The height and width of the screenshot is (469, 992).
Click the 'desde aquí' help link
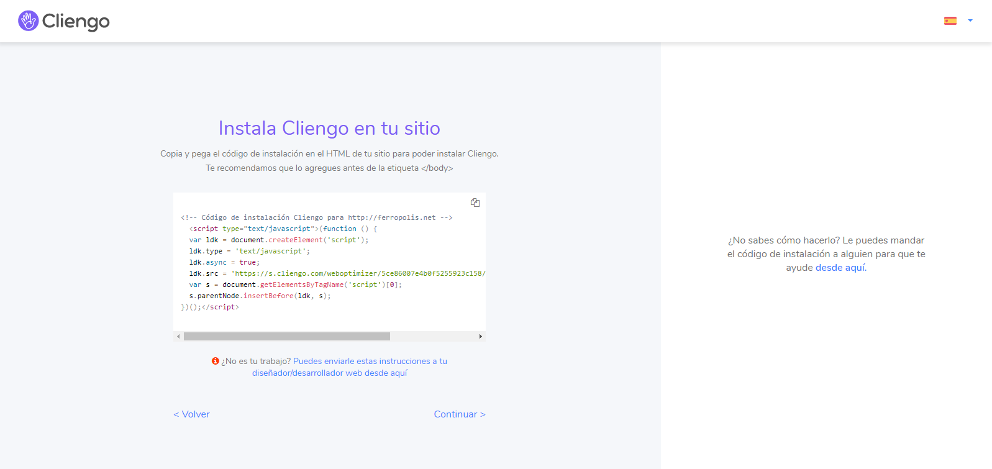(840, 268)
